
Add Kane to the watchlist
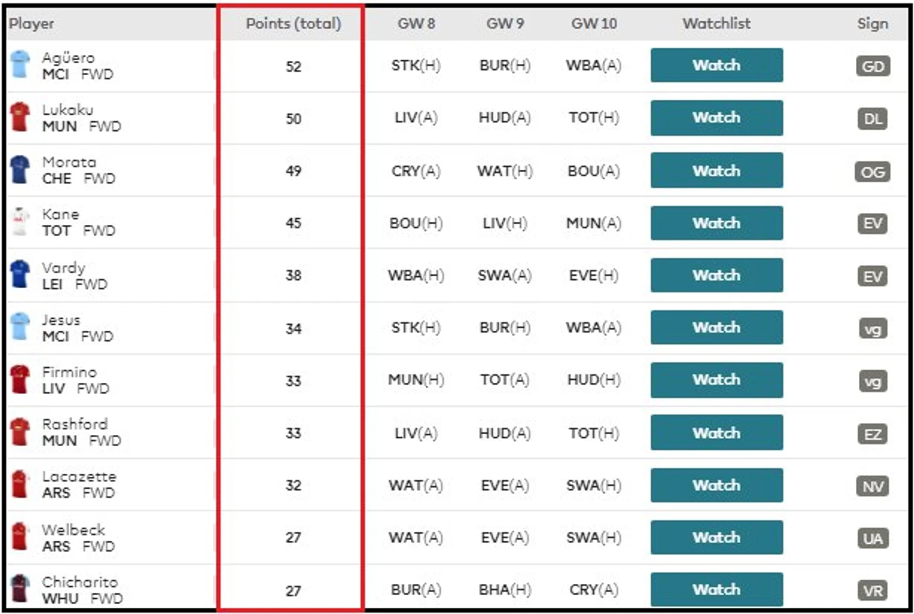click(x=716, y=223)
